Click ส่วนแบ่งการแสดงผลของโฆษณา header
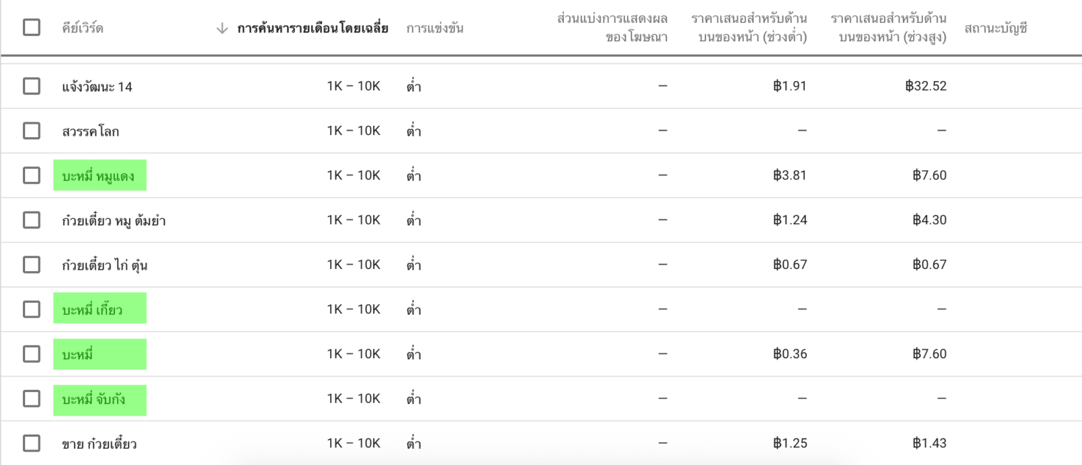Viewport: 1082px width, 465px height. 612,28
